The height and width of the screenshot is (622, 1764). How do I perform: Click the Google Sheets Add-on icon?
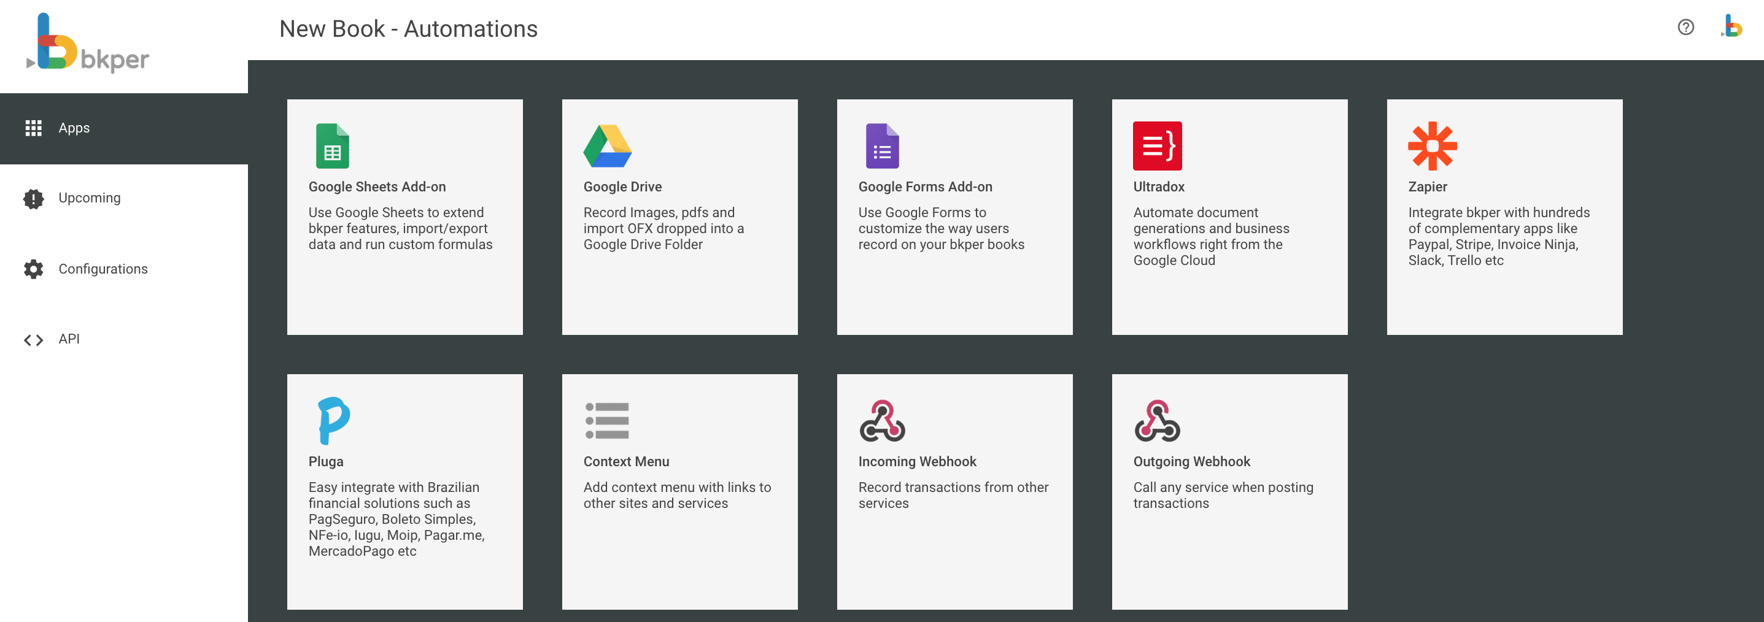pyautogui.click(x=332, y=146)
